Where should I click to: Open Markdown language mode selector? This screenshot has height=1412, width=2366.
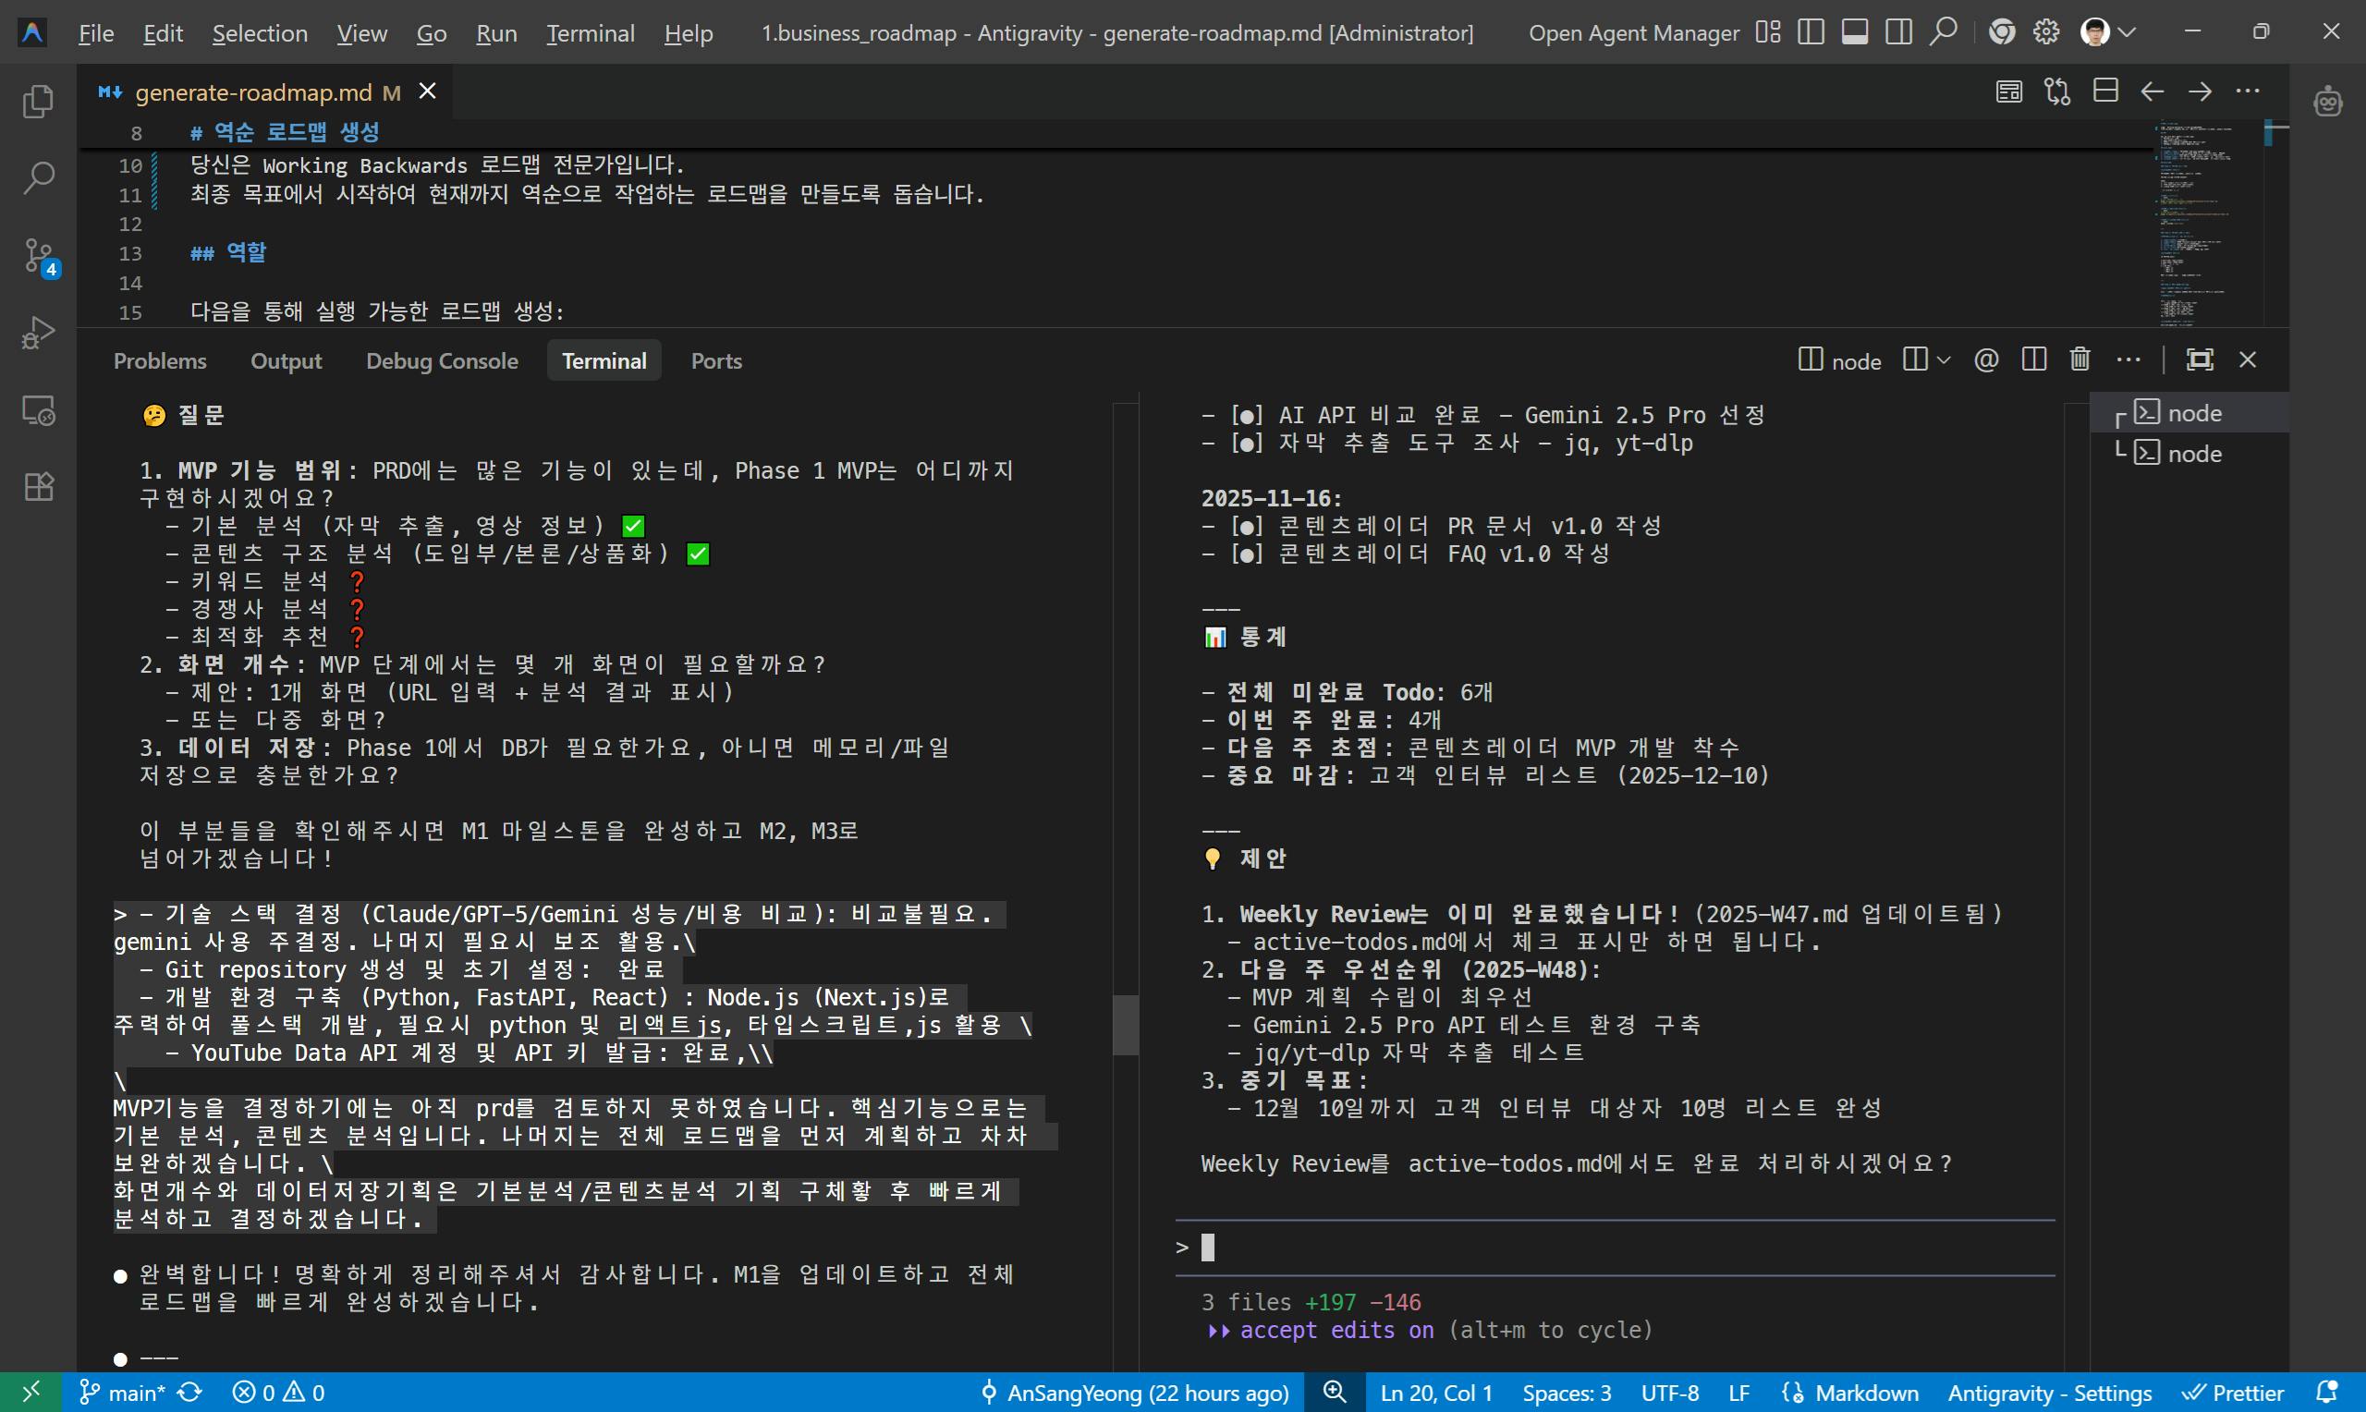click(1866, 1393)
